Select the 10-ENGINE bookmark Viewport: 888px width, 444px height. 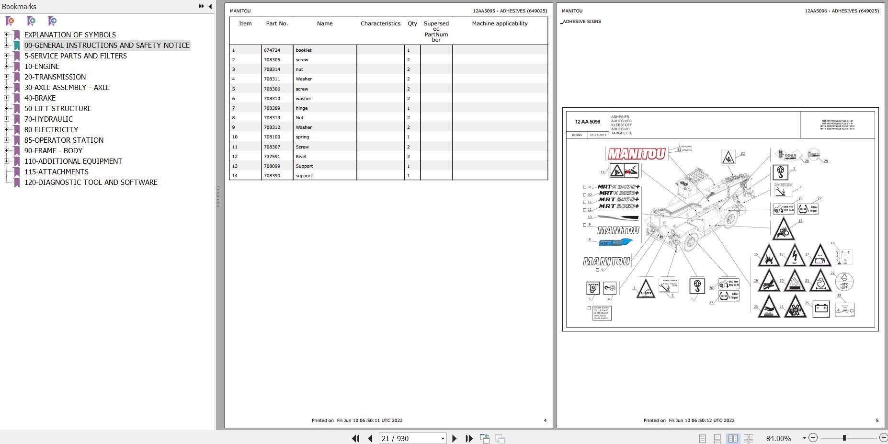coord(42,67)
